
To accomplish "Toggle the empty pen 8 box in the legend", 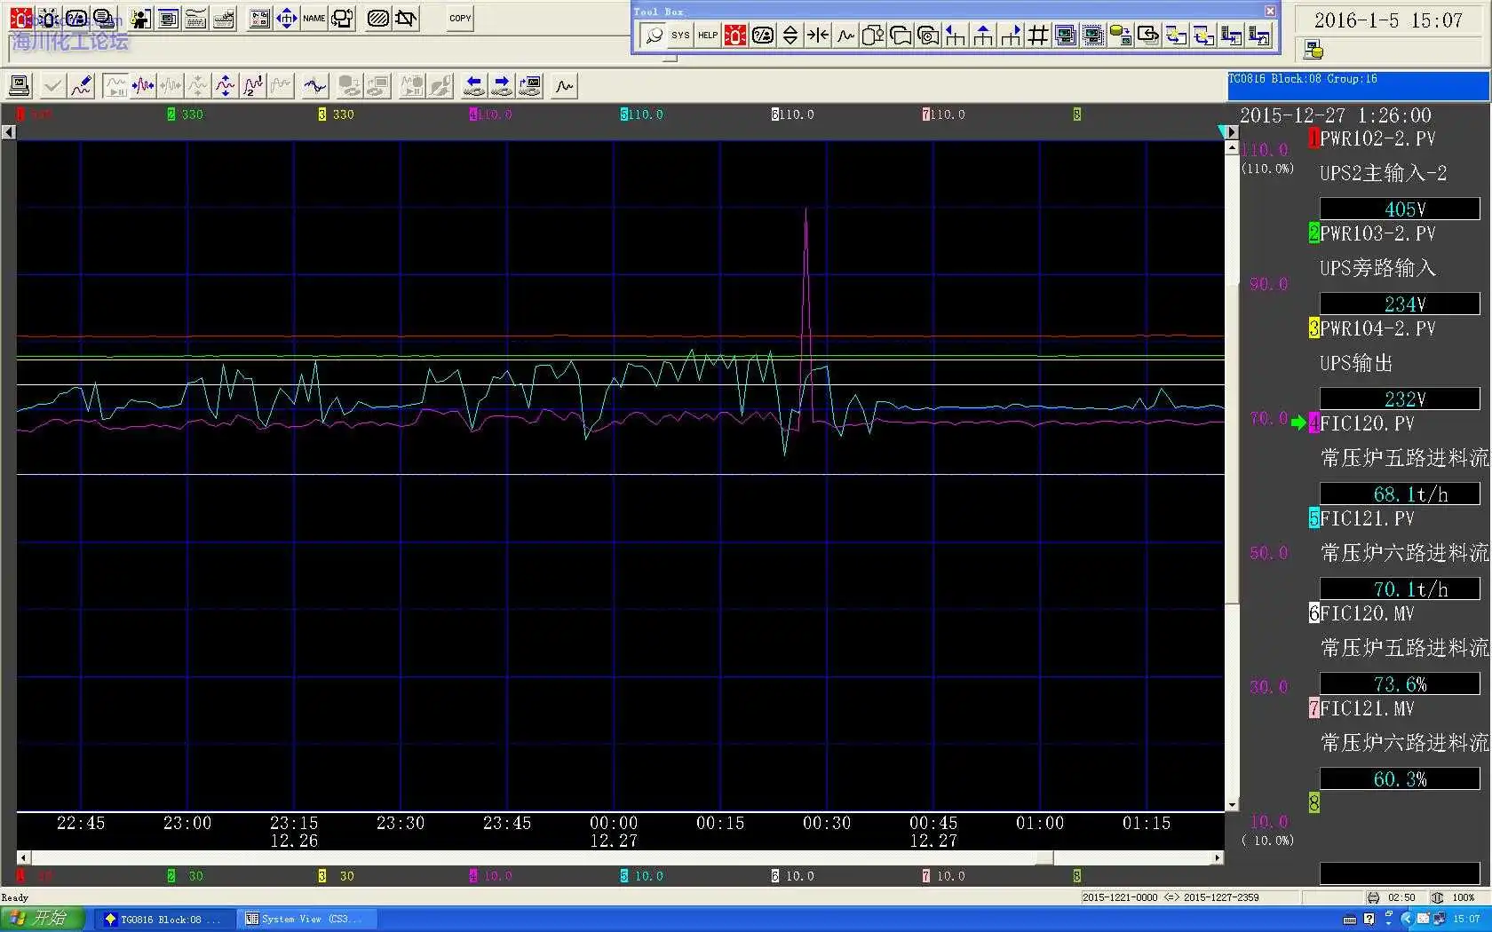I will (1313, 803).
